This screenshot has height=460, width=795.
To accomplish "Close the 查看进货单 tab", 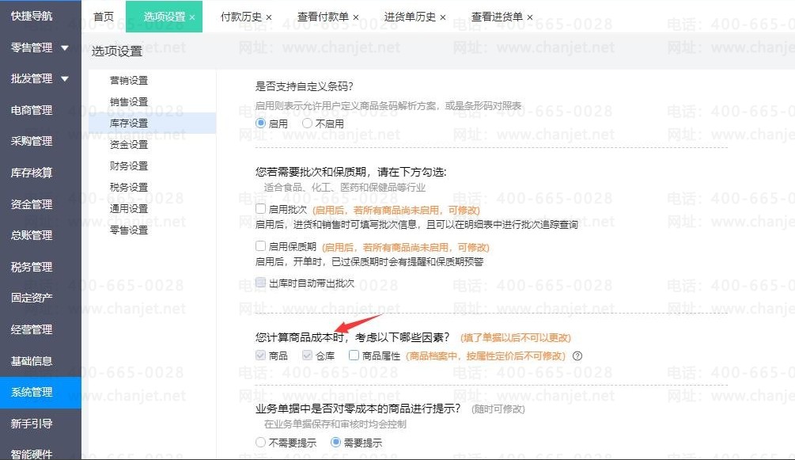I will click(530, 17).
